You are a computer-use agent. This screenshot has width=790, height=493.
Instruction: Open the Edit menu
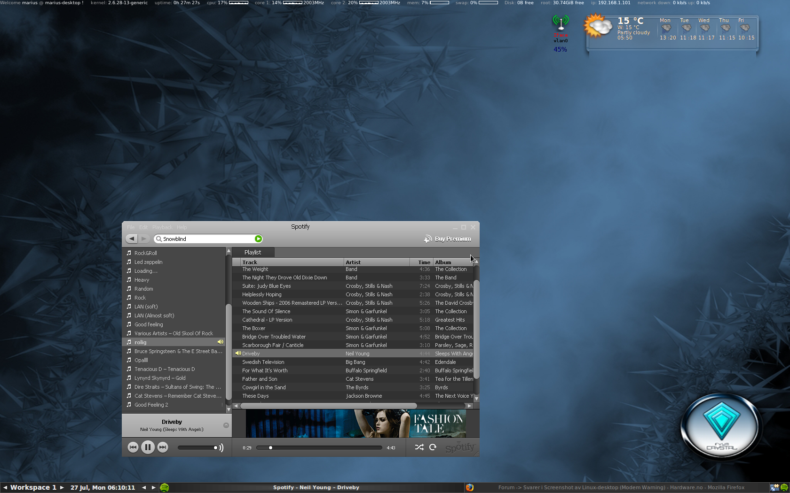[x=143, y=227]
